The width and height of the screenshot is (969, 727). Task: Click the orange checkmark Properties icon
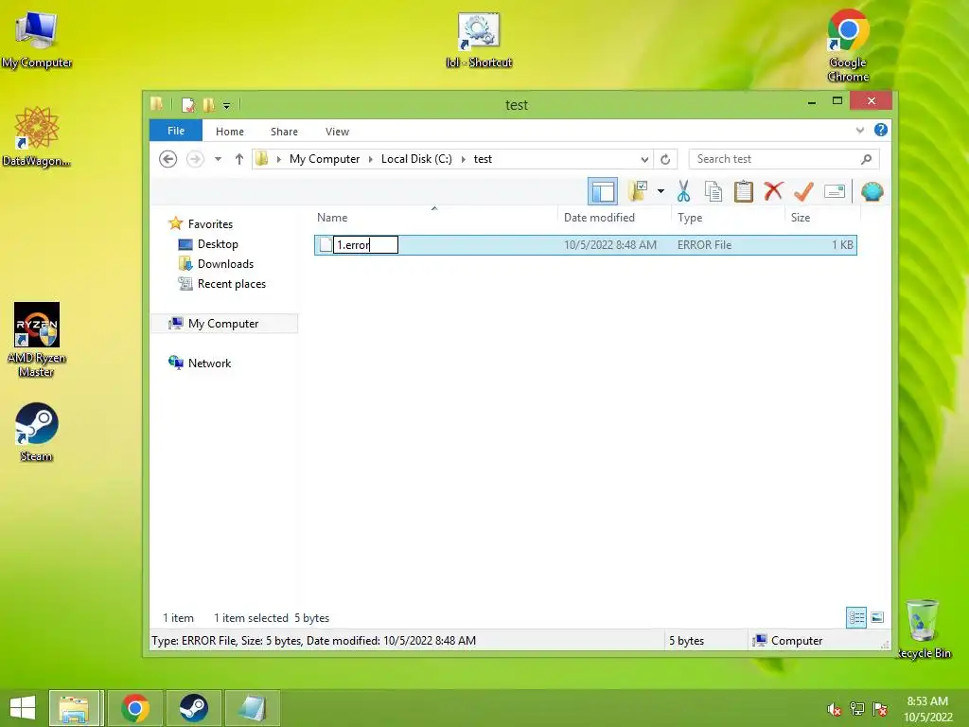pyautogui.click(x=803, y=191)
